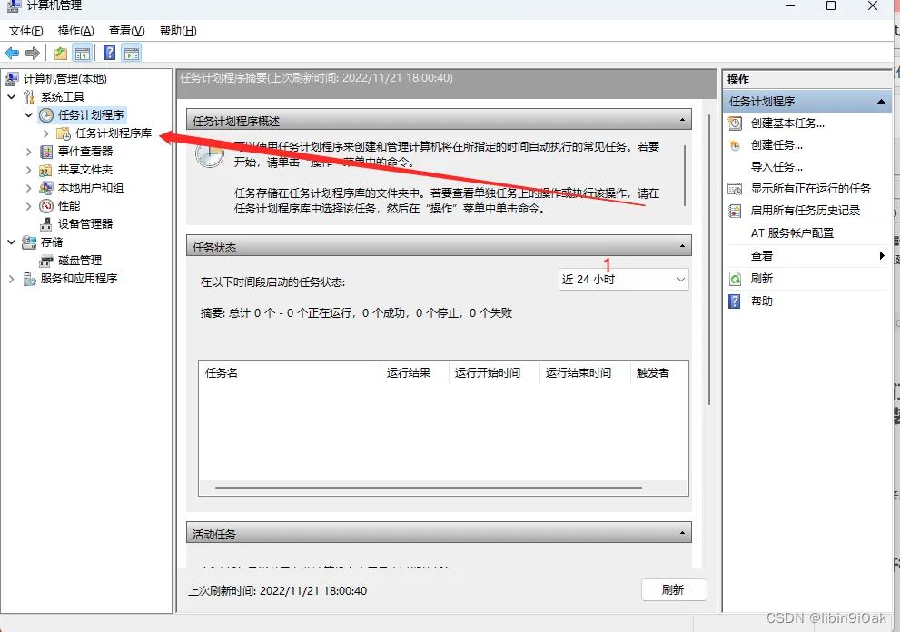
Task: Click the 任务计划程序库 folder icon
Action: [64, 133]
